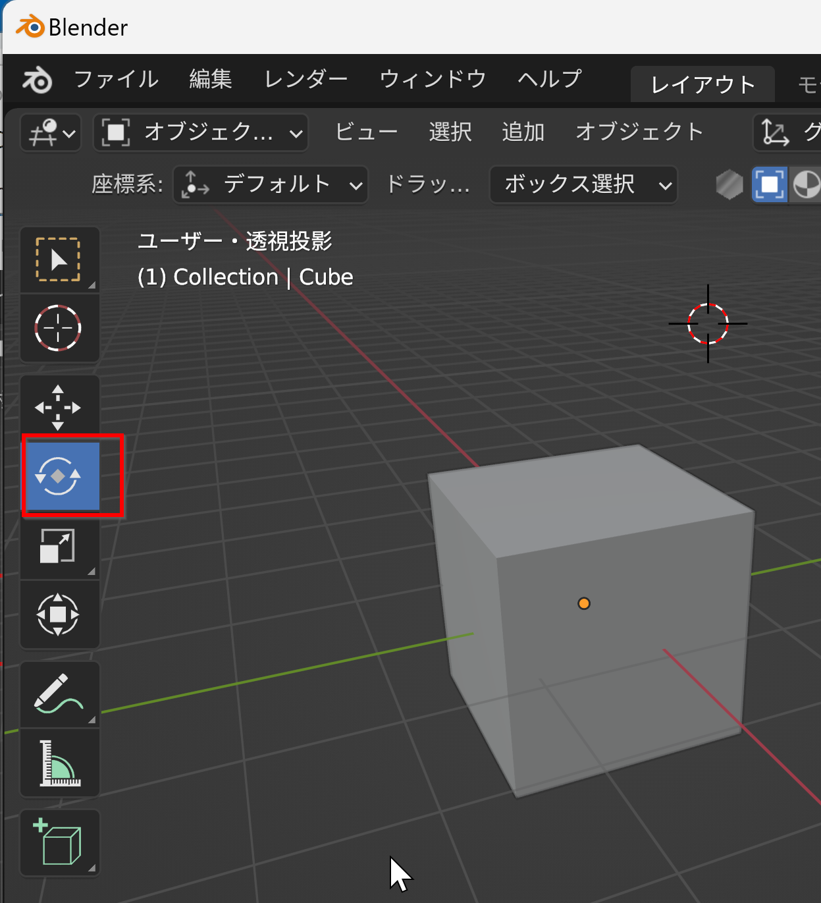Activate the Rotate tool
Viewport: 821px width, 903px height.
pyautogui.click(x=61, y=476)
